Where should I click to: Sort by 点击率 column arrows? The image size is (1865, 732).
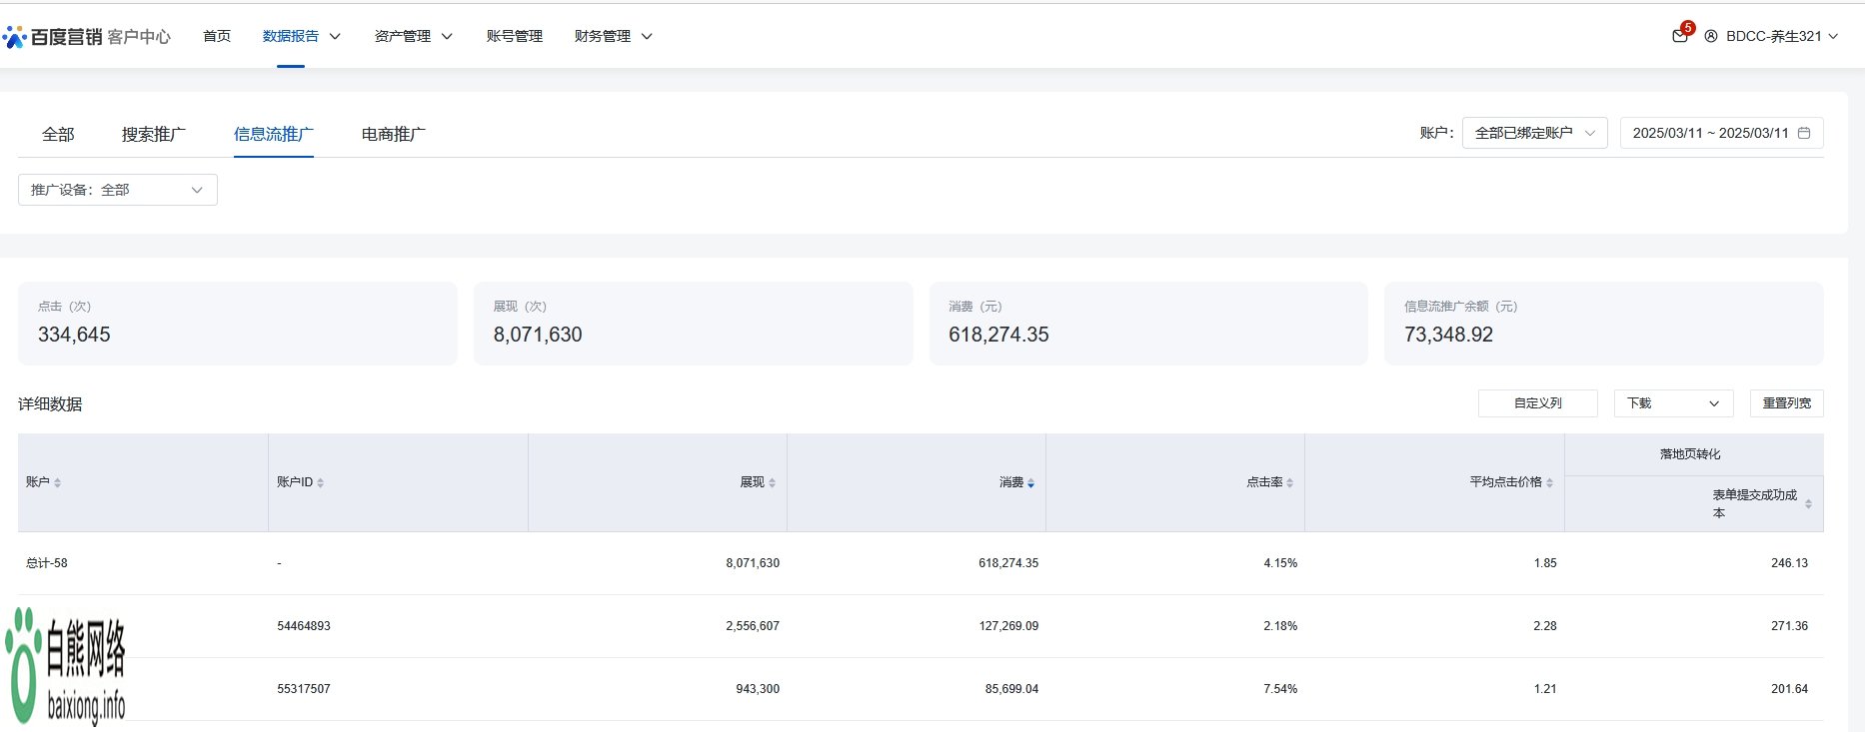coord(1289,483)
